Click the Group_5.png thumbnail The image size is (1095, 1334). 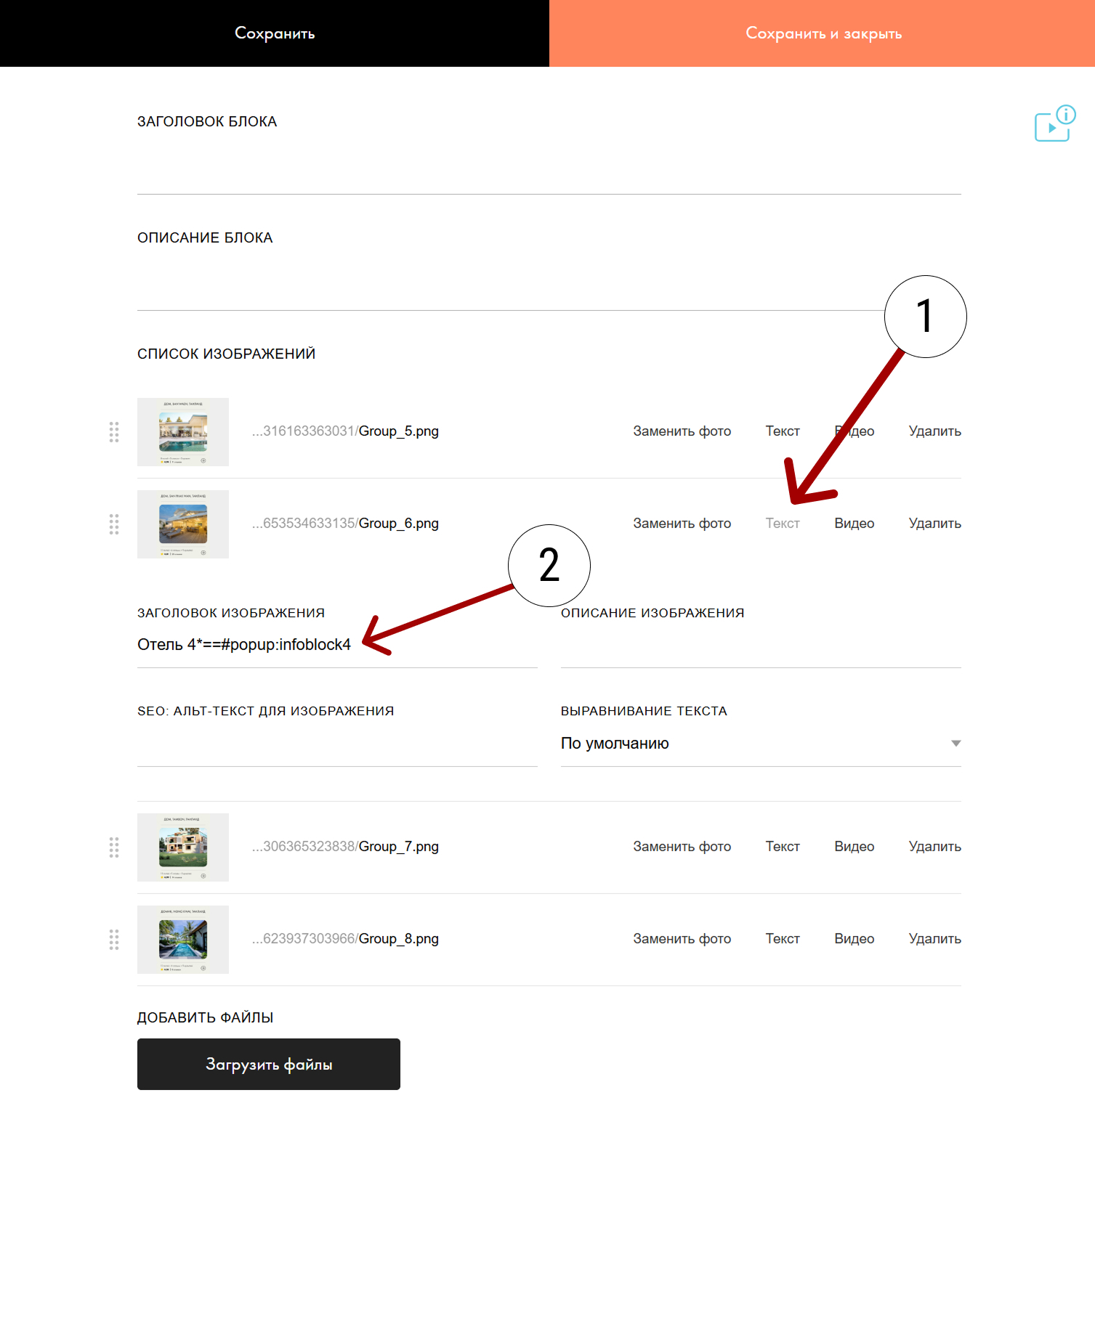(x=183, y=432)
